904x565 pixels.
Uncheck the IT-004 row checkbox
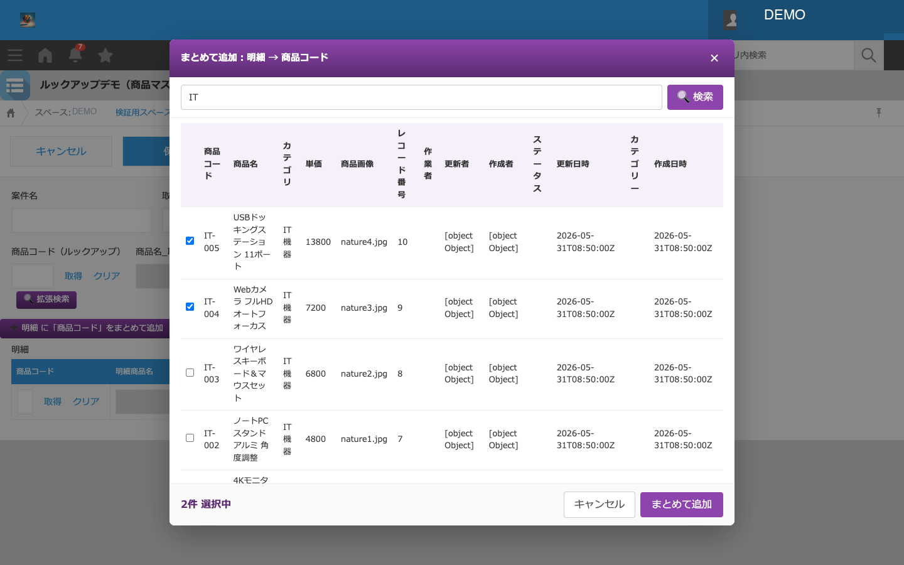click(x=190, y=307)
